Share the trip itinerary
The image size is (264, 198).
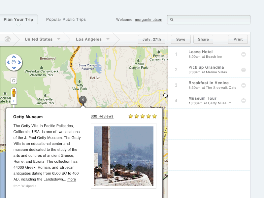click(x=203, y=39)
